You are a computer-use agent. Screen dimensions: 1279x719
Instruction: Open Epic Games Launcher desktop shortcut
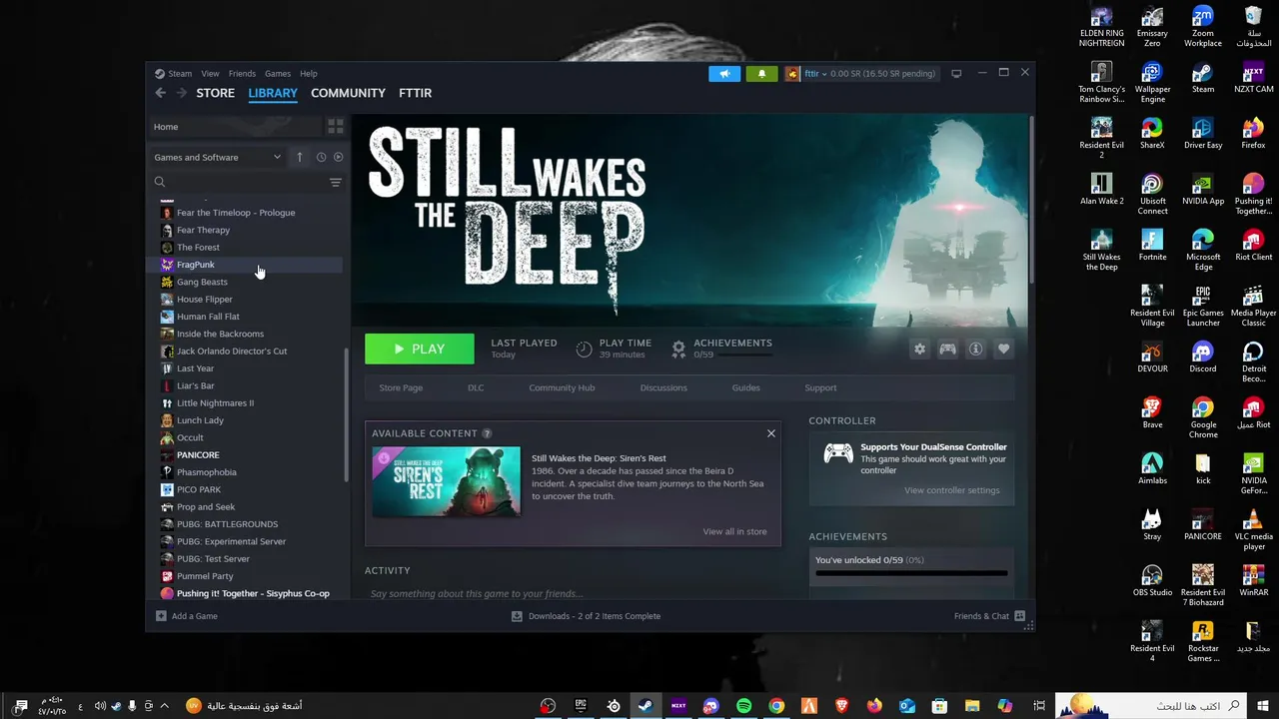[1202, 307]
